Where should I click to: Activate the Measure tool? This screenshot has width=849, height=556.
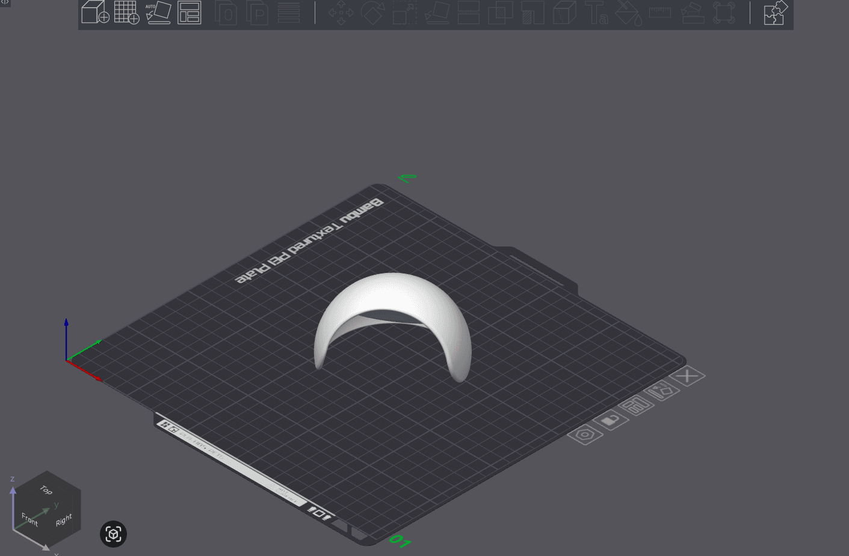tap(660, 12)
